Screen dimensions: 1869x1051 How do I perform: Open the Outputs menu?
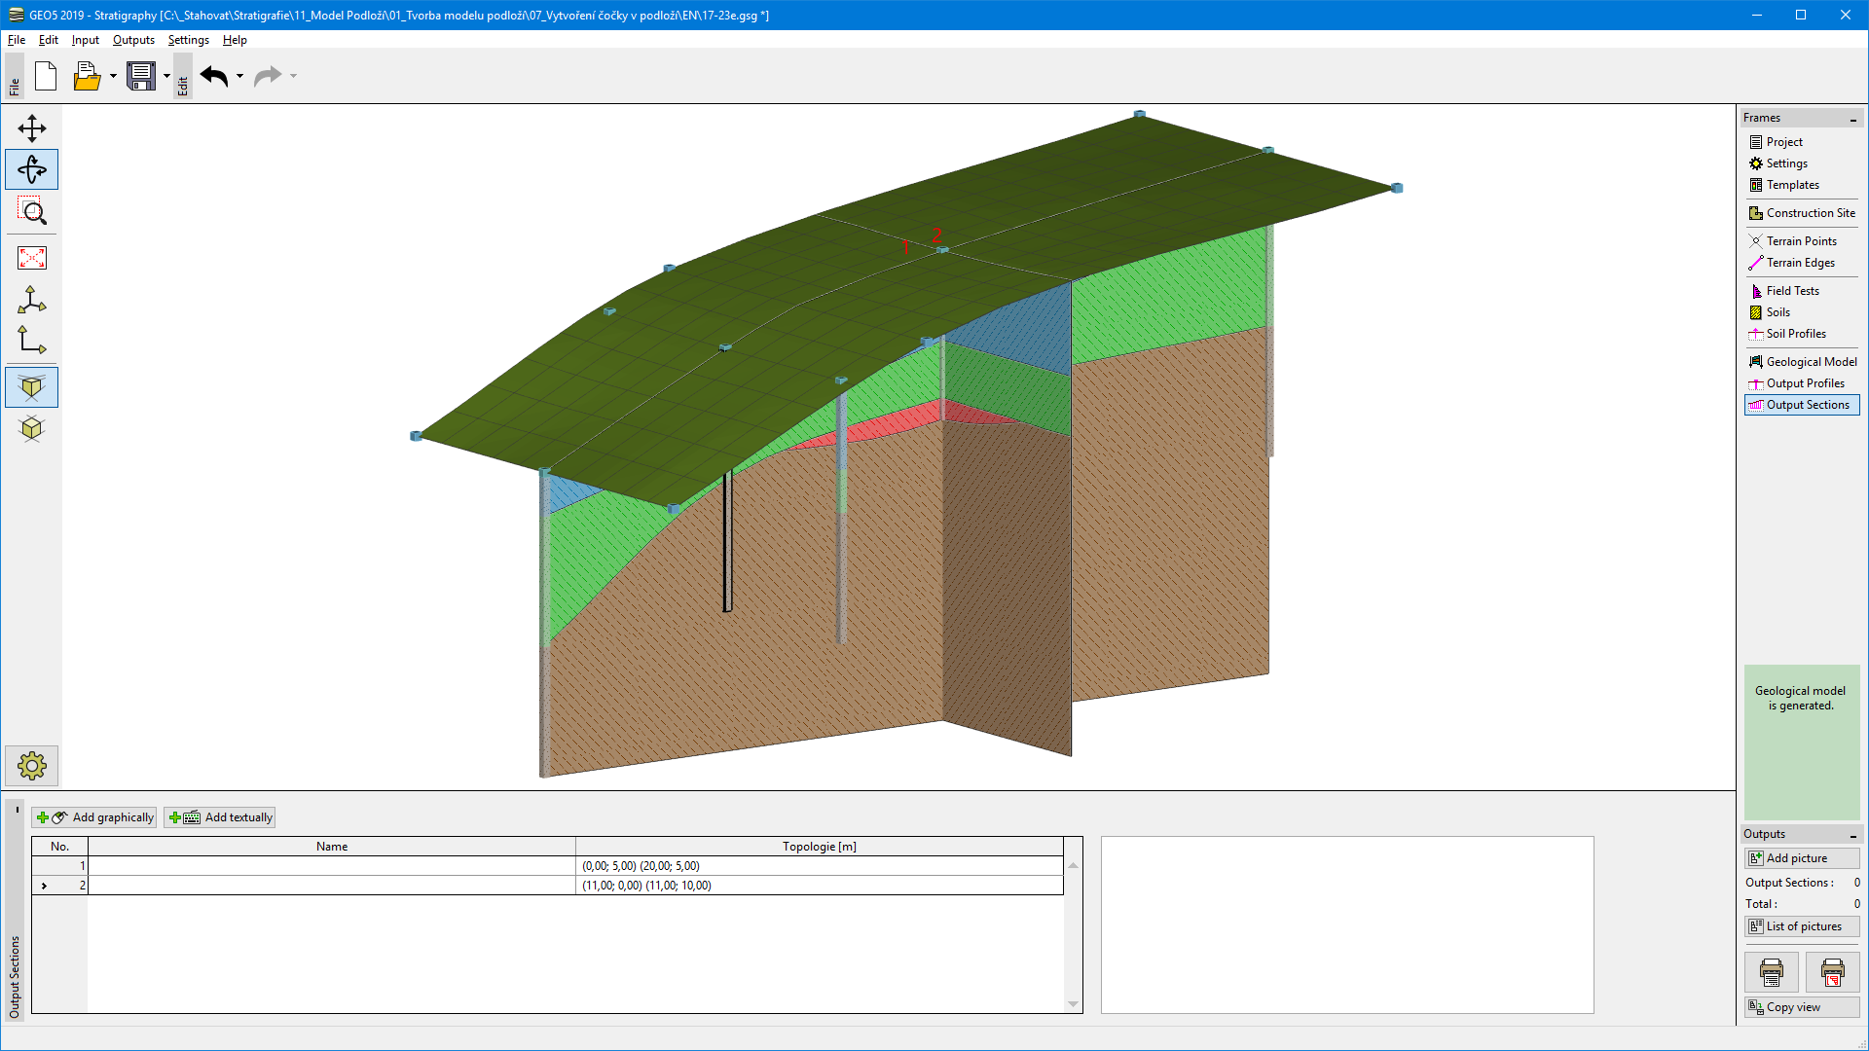[x=133, y=40]
